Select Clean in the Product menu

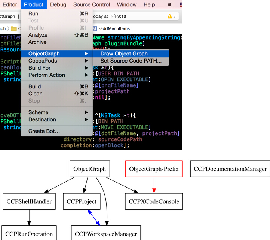click(36, 94)
